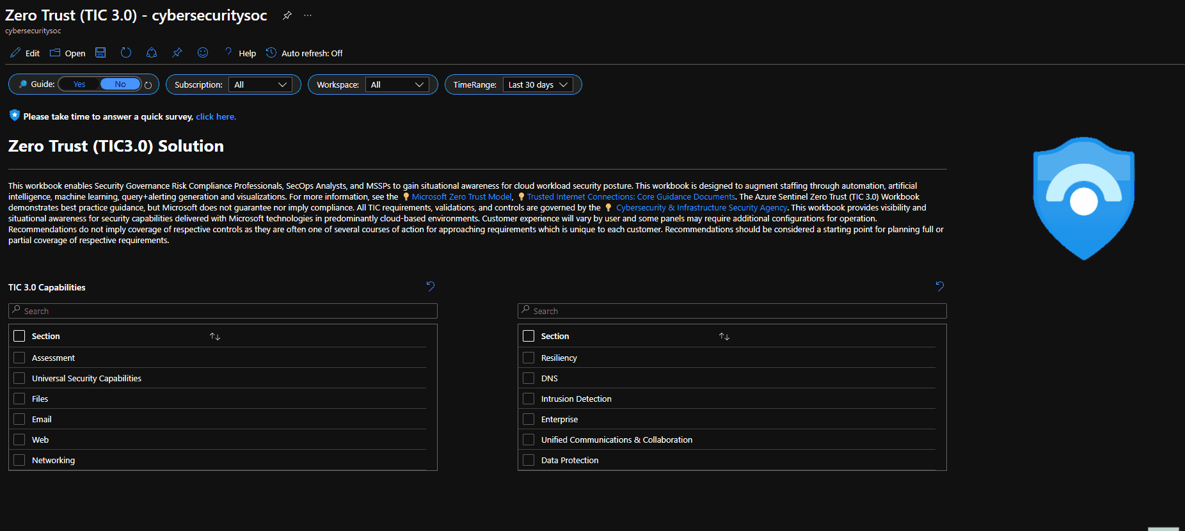Open feedback with the smiley face icon
This screenshot has width=1185, height=531.
point(203,52)
